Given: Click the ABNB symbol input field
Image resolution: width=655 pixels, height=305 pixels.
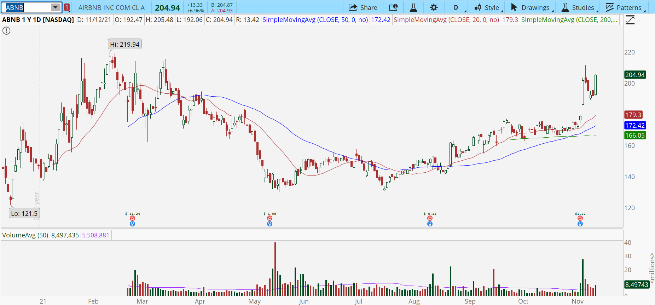Looking at the screenshot, I should [x=27, y=7].
